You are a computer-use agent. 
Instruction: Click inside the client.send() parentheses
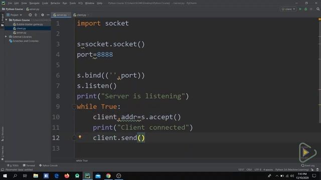tap(141, 138)
